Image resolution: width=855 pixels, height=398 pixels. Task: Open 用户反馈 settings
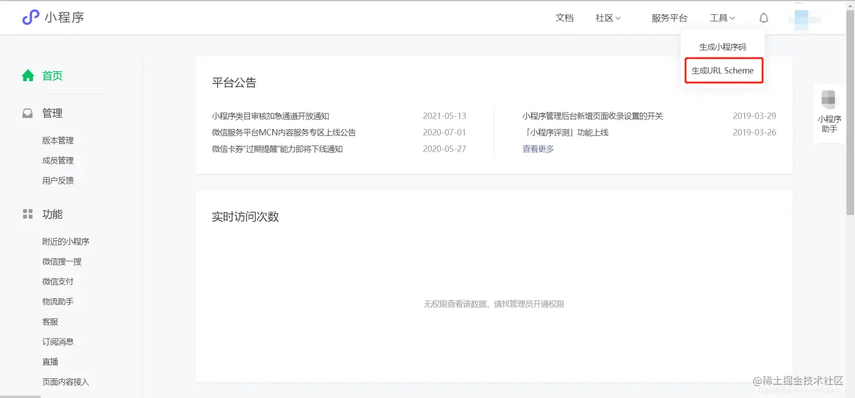point(58,180)
